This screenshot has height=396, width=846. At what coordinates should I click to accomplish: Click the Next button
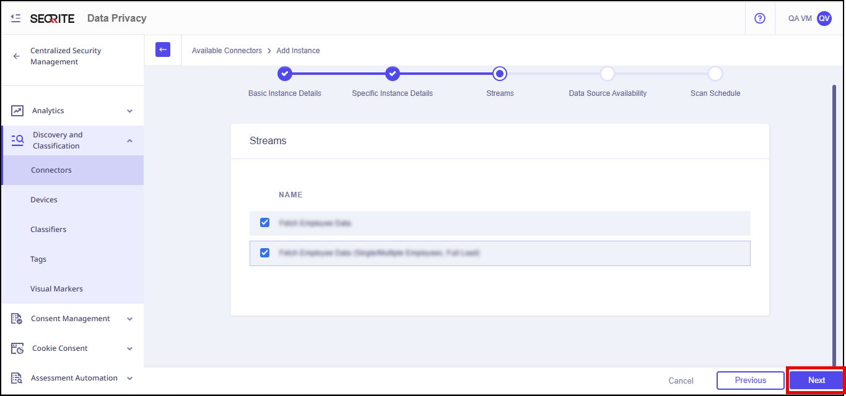pyautogui.click(x=816, y=381)
